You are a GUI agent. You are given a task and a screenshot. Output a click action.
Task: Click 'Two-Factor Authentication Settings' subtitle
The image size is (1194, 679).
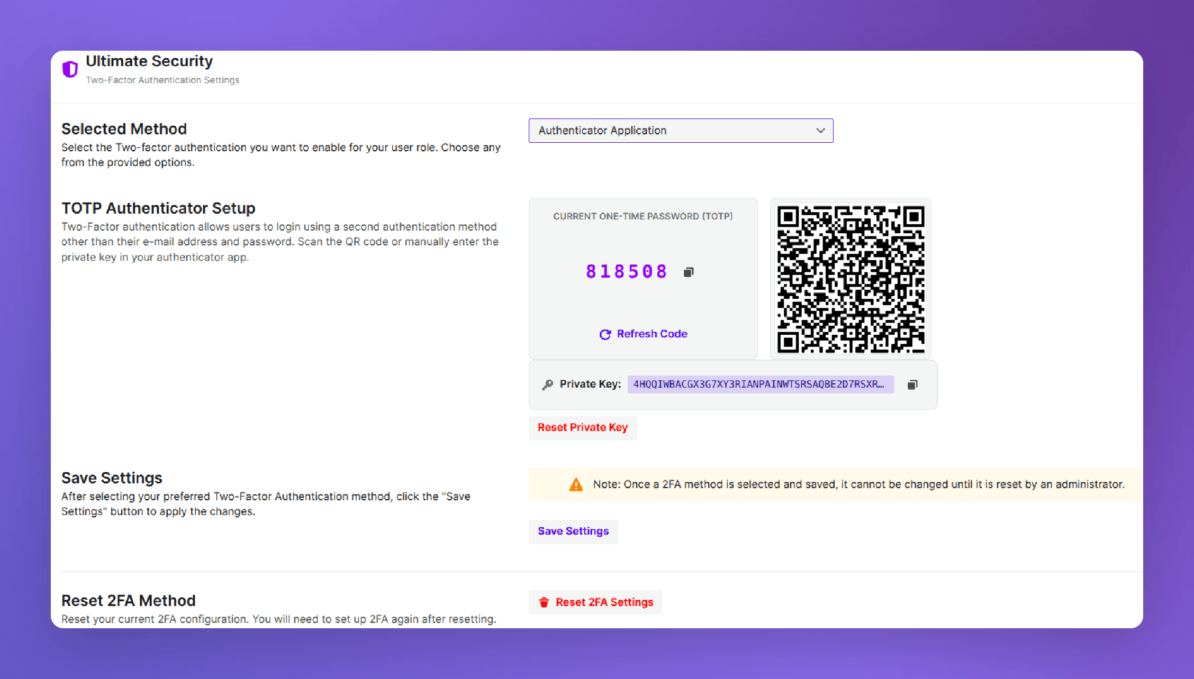[162, 80]
